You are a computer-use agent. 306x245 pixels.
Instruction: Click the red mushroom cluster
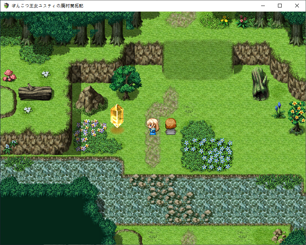pos(9,75)
